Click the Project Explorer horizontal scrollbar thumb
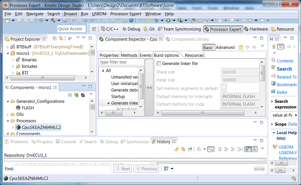 (42, 78)
